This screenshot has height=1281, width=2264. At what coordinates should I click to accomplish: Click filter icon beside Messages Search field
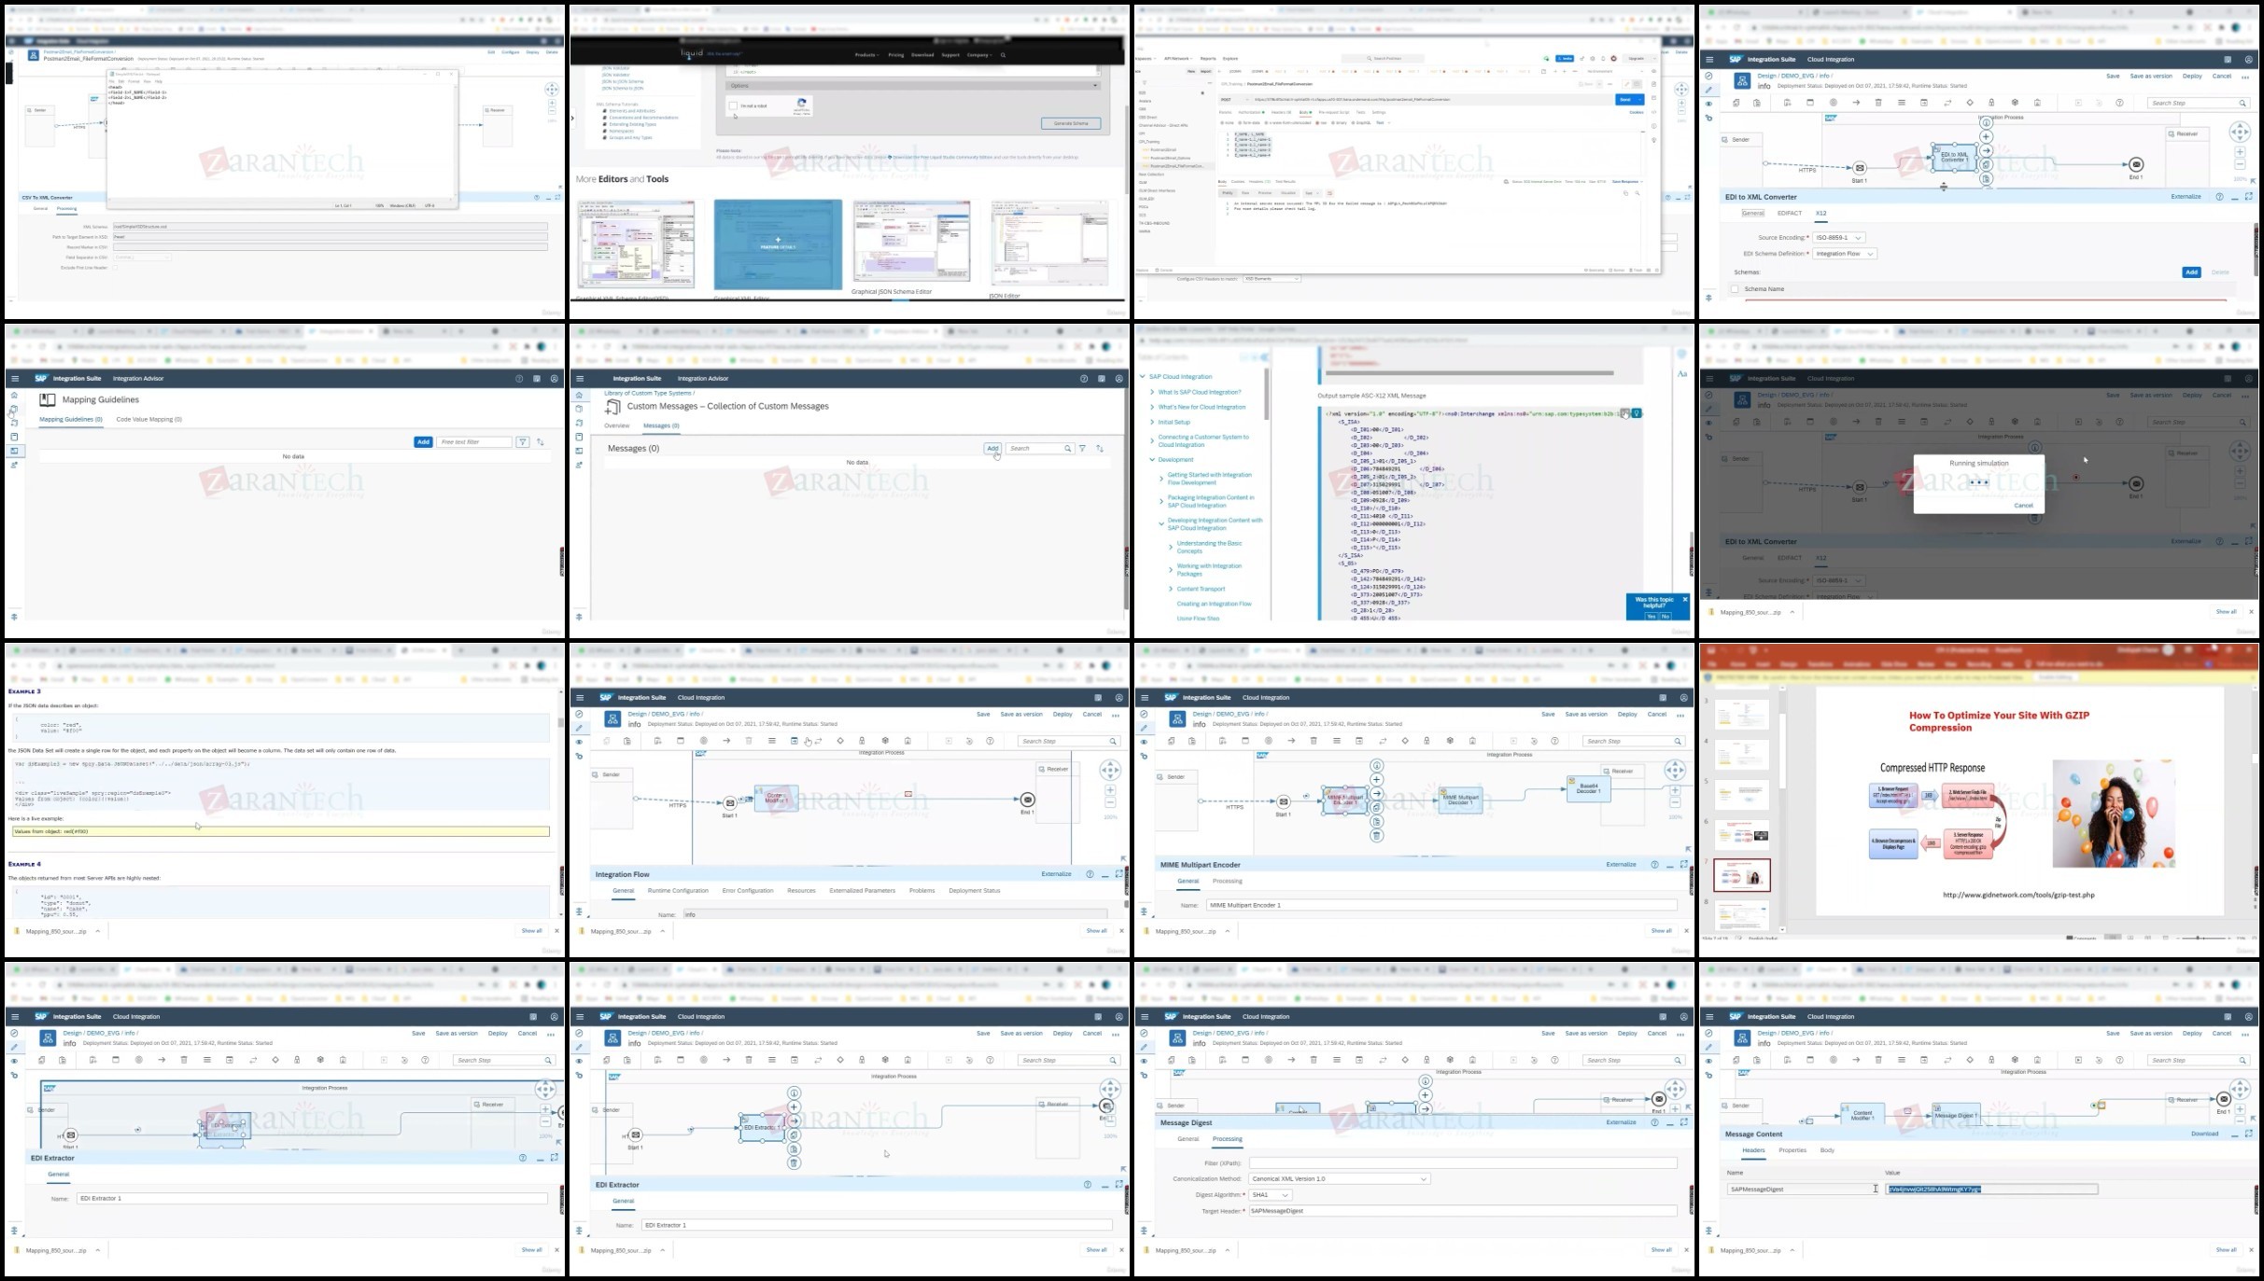tap(1082, 449)
